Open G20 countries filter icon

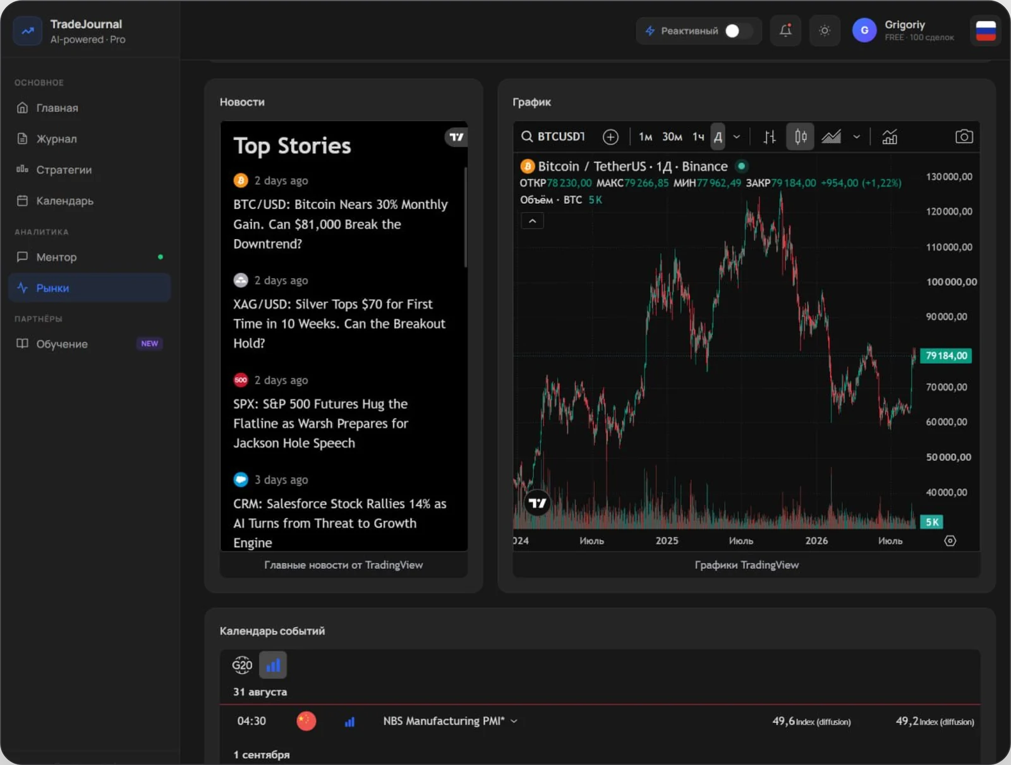point(242,665)
